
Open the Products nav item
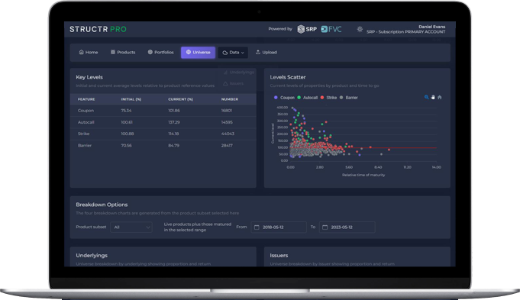[123, 53]
